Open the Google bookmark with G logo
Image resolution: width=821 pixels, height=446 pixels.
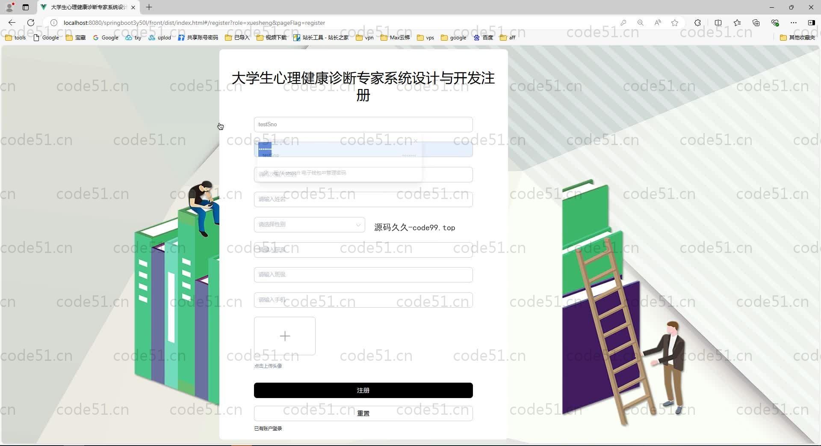pyautogui.click(x=106, y=38)
